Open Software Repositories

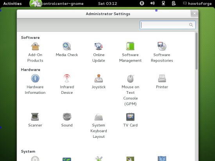(x=162, y=52)
